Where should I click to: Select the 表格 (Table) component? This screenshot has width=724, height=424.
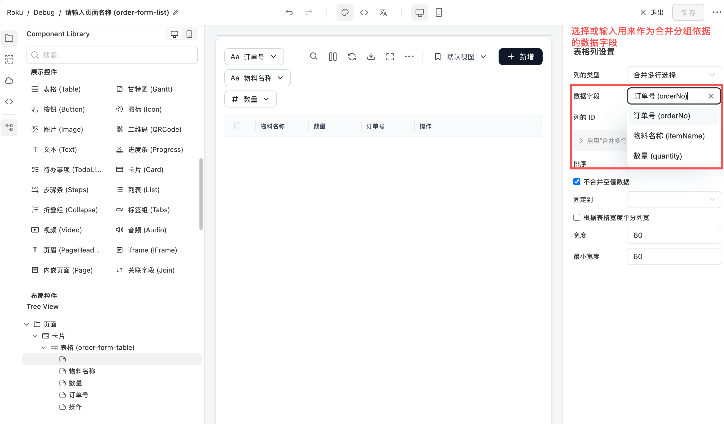pyautogui.click(x=56, y=89)
